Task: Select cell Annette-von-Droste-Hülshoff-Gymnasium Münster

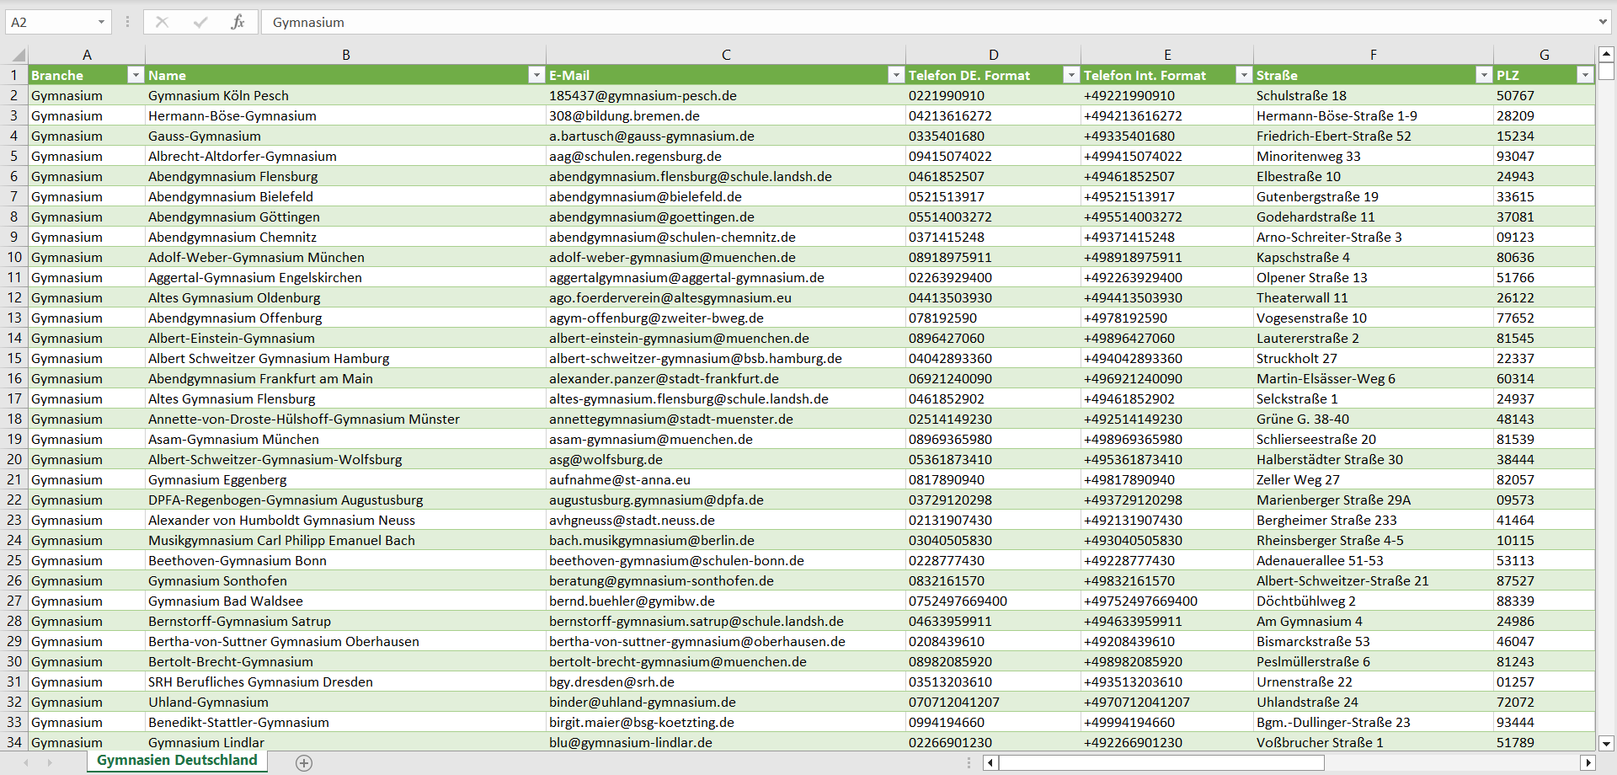Action: click(345, 419)
